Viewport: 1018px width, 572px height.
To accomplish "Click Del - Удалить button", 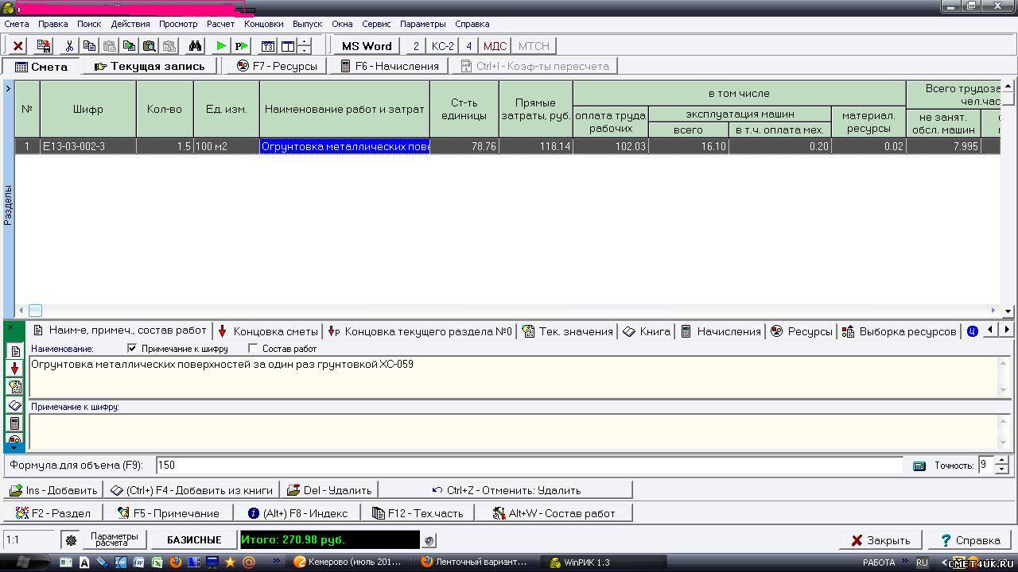I will (x=329, y=490).
